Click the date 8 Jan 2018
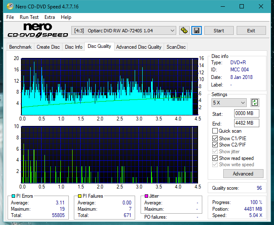Viewport: 274px width, 225px height. coord(241,77)
